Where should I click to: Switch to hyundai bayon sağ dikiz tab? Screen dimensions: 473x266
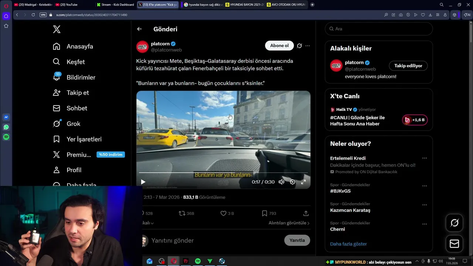203,4
